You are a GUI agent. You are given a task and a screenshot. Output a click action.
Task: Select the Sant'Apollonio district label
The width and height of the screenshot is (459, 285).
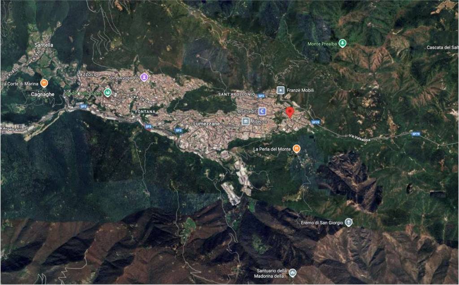click(236, 95)
